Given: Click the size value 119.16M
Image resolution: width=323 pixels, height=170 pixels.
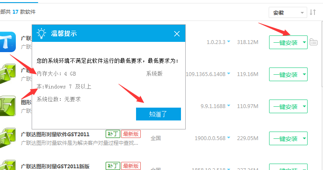Looking at the screenshot, I should [x=248, y=74].
